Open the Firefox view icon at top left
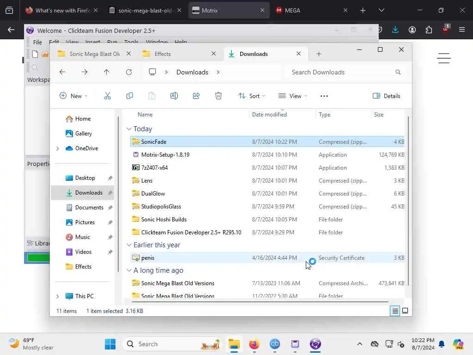473x355 pixels. coord(9,10)
